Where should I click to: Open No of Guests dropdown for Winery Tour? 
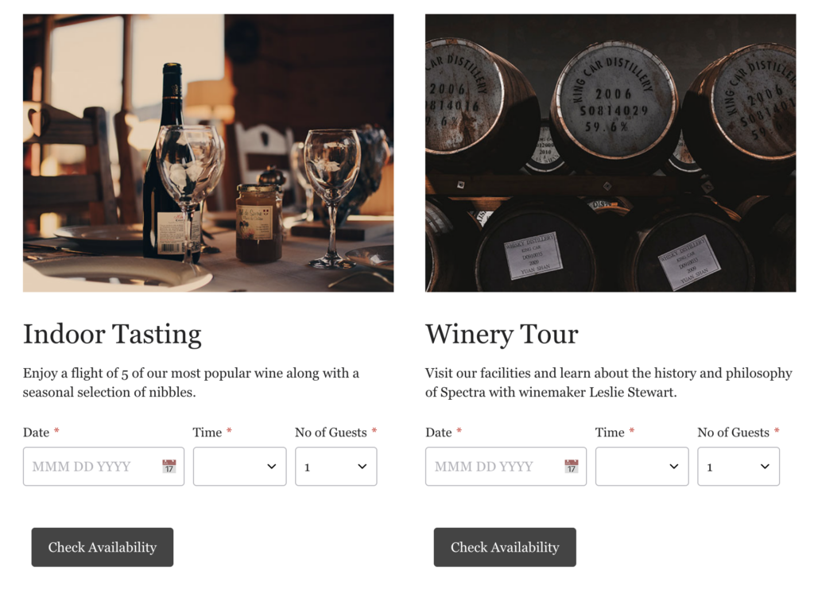coord(738,466)
